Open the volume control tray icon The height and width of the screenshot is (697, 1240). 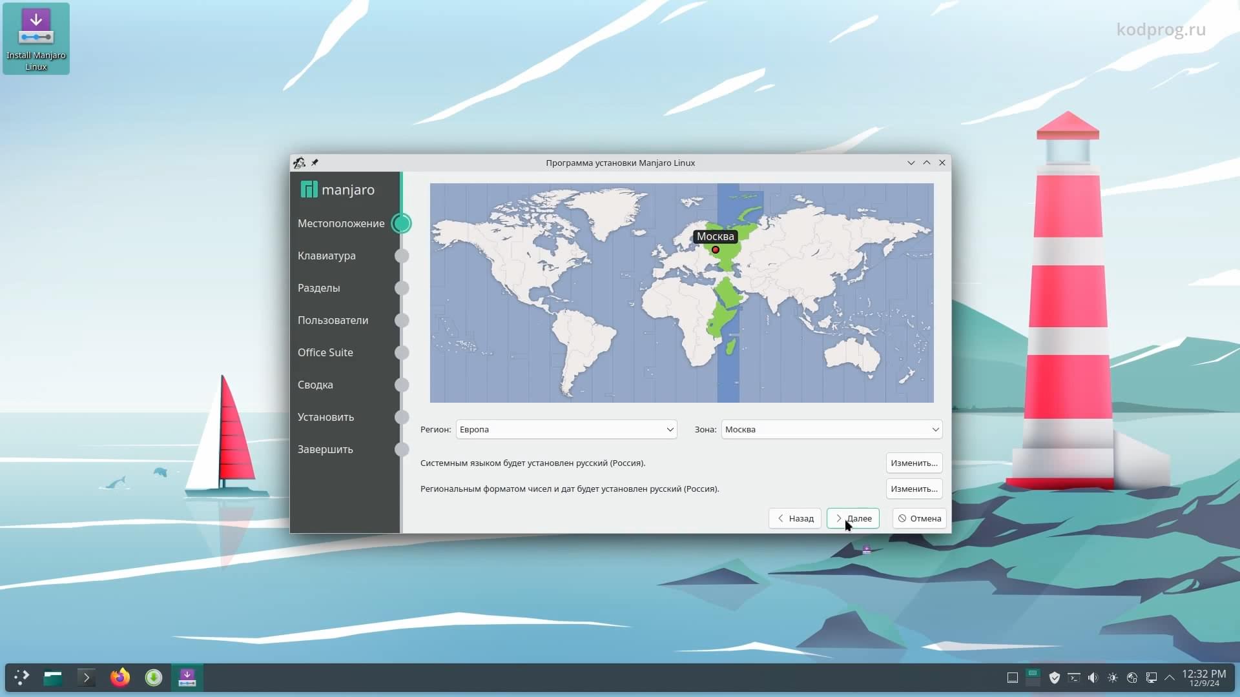tap(1093, 678)
